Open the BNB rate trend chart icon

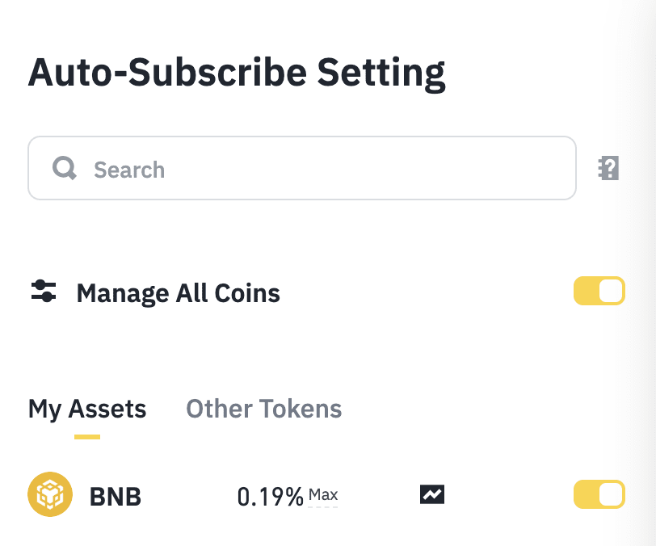432,494
